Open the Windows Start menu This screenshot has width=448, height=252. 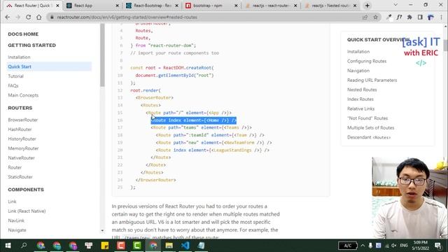click(8, 246)
